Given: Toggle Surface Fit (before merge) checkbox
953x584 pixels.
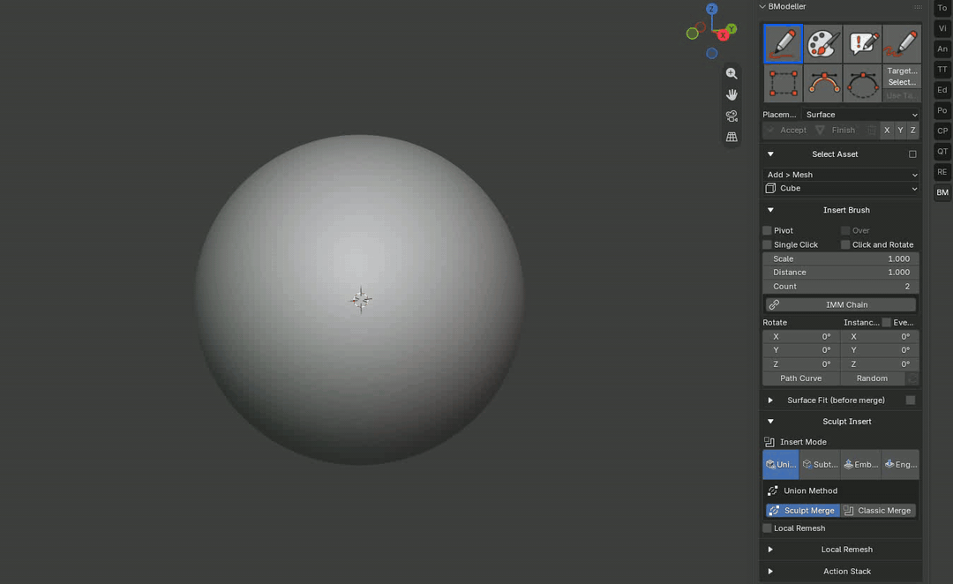Looking at the screenshot, I should (911, 400).
